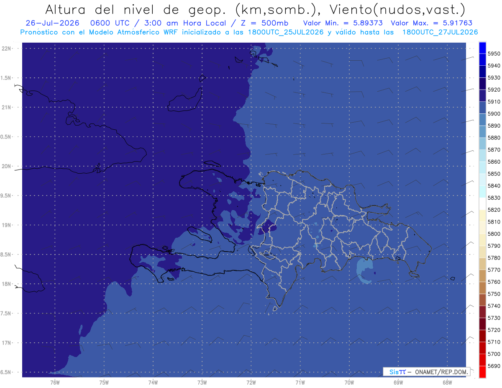Click the 76W longitude axis label

[55, 382]
